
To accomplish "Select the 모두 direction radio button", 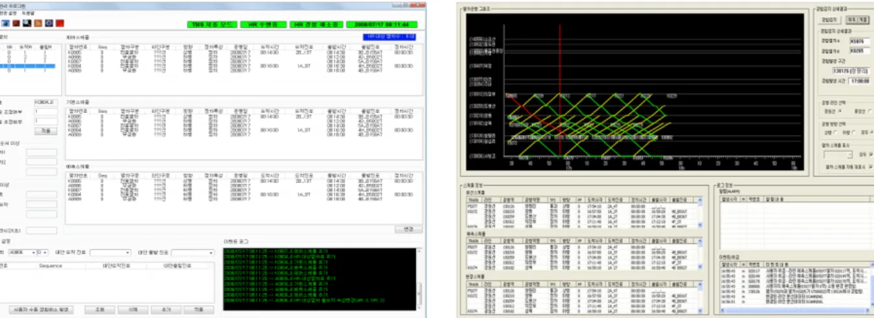I will coord(871,132).
